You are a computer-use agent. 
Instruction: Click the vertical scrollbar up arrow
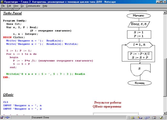pos(165,12)
